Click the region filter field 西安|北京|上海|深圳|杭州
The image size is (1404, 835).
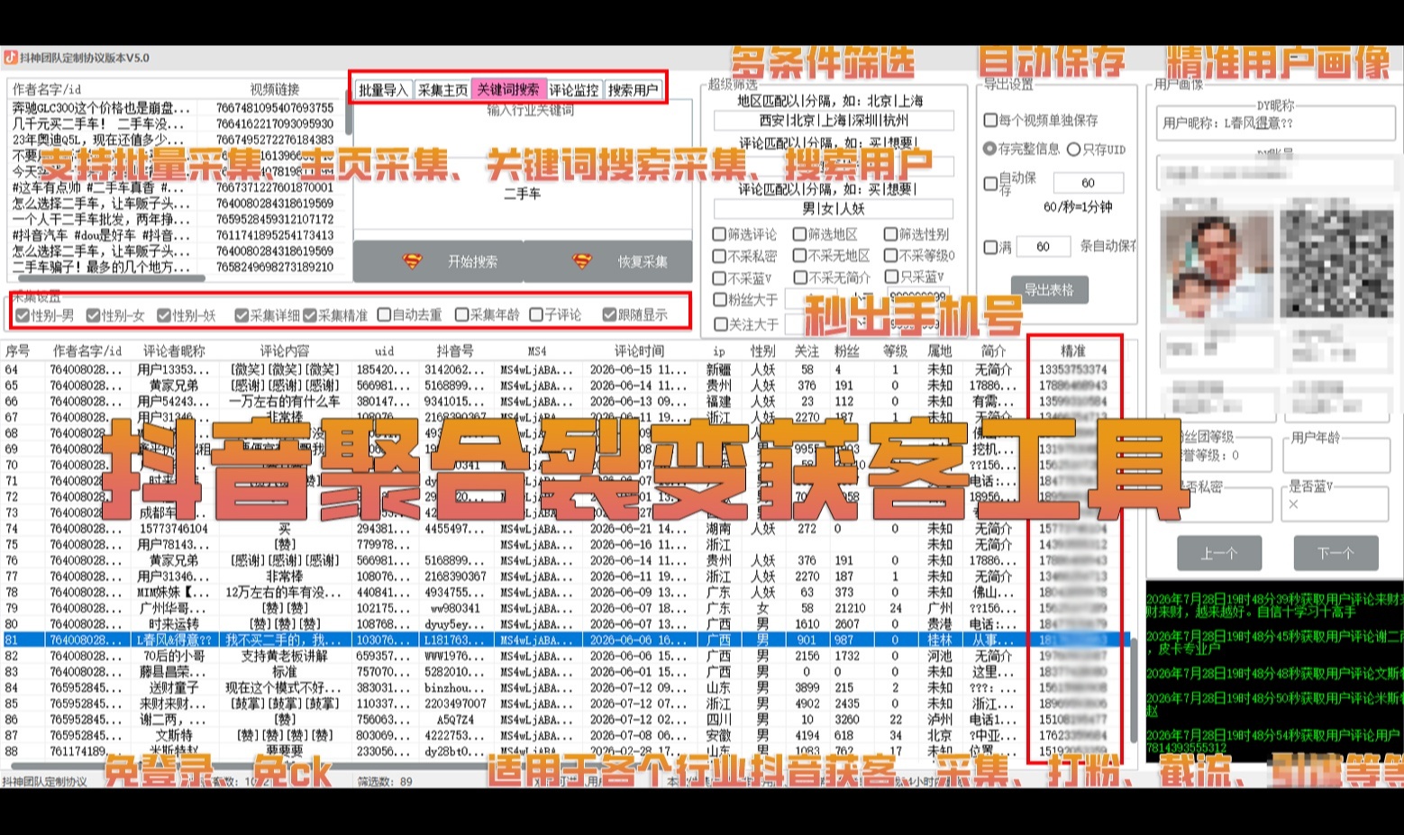click(x=834, y=121)
